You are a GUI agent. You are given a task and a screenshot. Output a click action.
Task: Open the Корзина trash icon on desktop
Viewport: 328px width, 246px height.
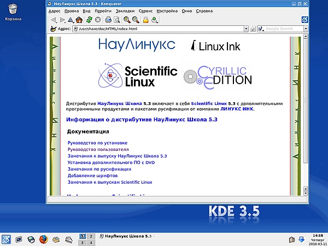(13, 9)
